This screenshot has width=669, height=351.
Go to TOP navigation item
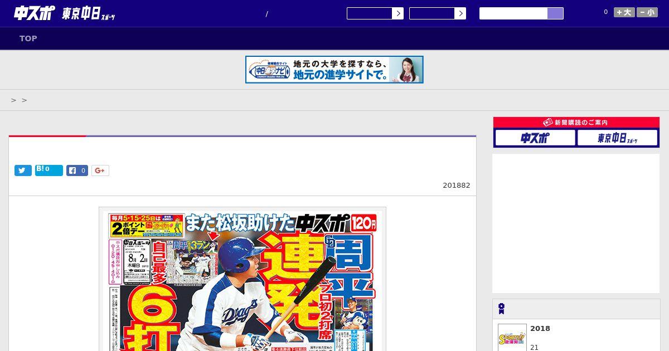(28, 38)
